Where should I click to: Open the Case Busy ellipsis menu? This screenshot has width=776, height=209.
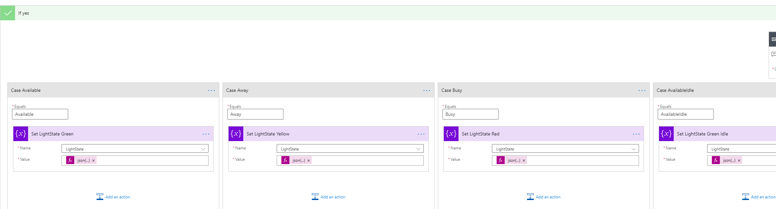coord(642,91)
